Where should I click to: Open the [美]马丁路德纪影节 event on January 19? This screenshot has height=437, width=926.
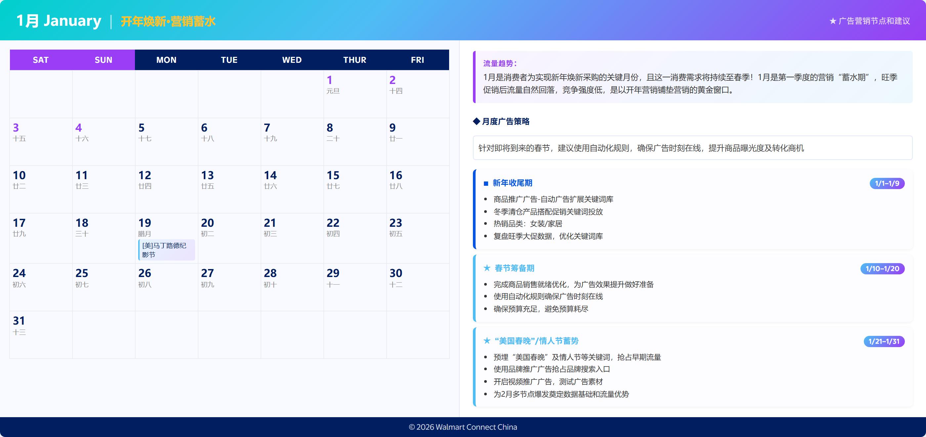pos(166,251)
